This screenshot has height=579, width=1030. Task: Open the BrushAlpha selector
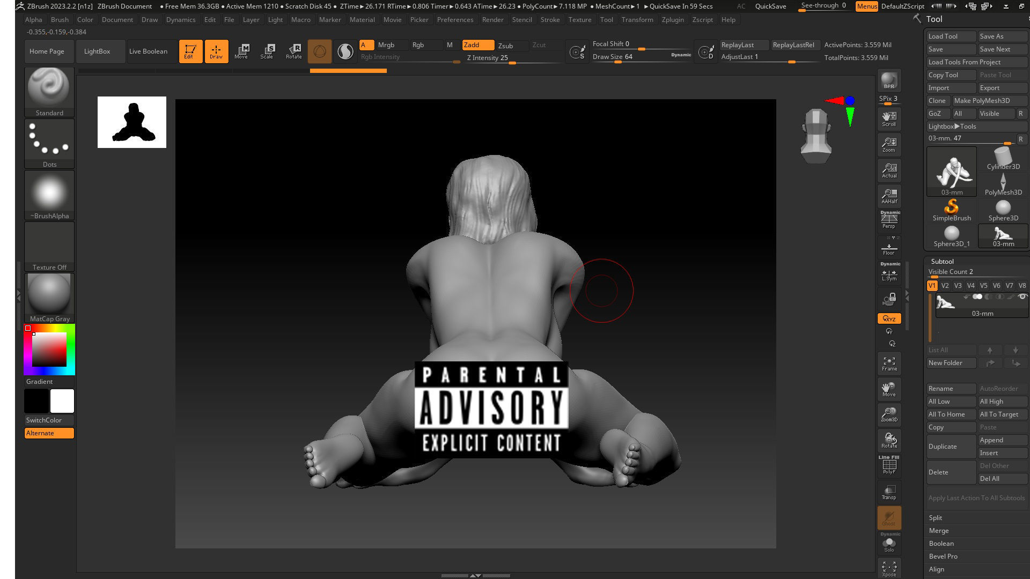pos(49,195)
